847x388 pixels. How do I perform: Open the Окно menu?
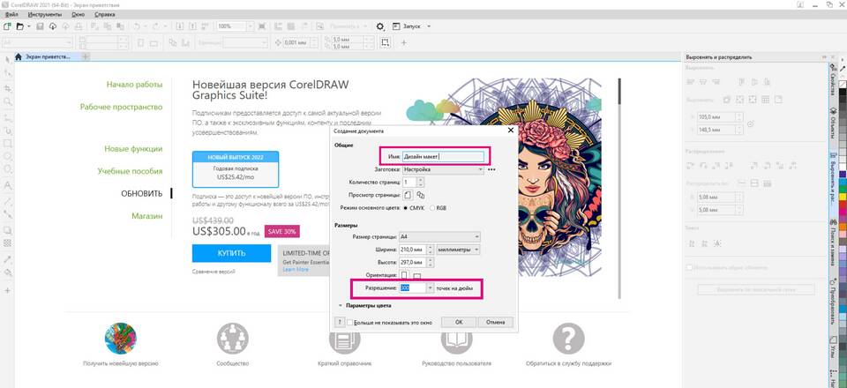coord(78,15)
